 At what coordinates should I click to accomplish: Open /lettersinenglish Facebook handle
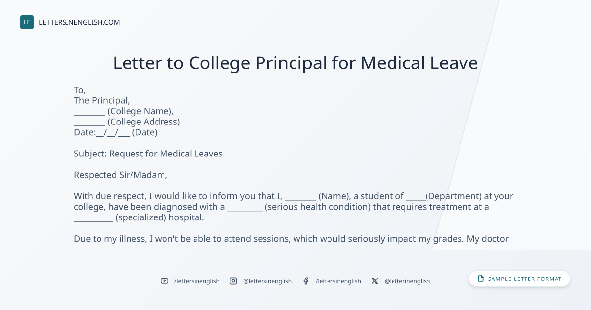(338, 281)
